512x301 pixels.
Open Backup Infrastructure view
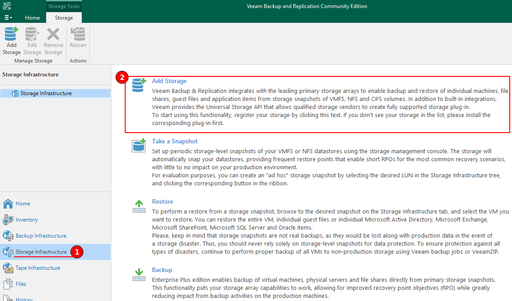(x=41, y=236)
